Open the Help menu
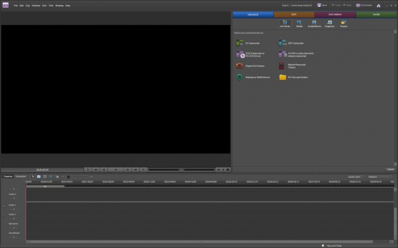 (x=68, y=6)
